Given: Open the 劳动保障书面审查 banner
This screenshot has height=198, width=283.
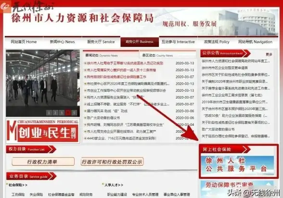Looking at the screenshot, I should coord(237,189).
